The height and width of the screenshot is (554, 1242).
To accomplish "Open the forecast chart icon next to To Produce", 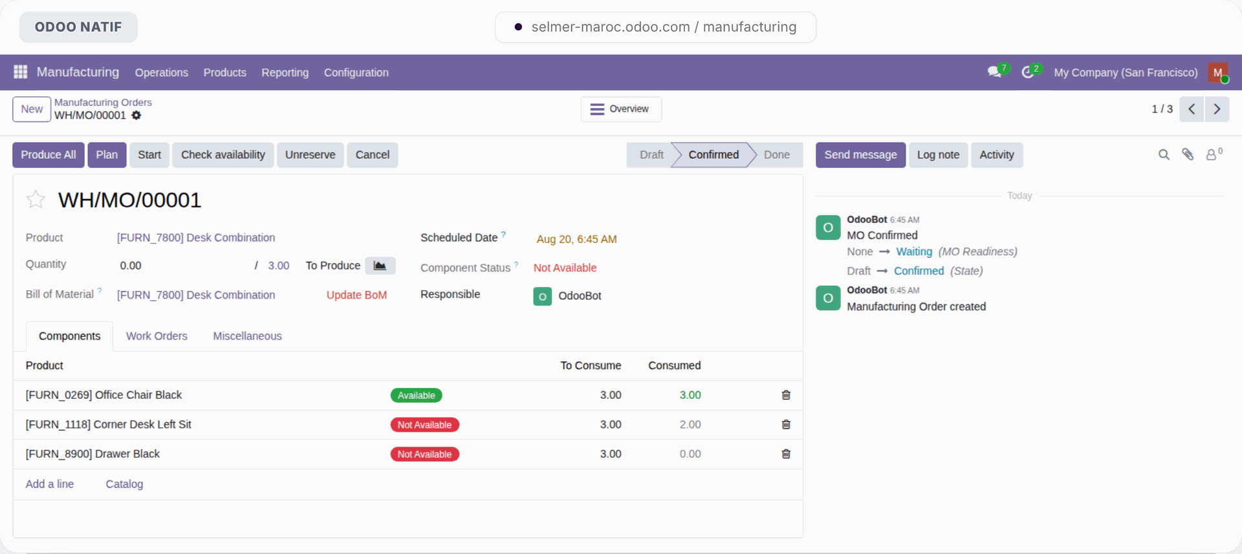I will click(380, 266).
